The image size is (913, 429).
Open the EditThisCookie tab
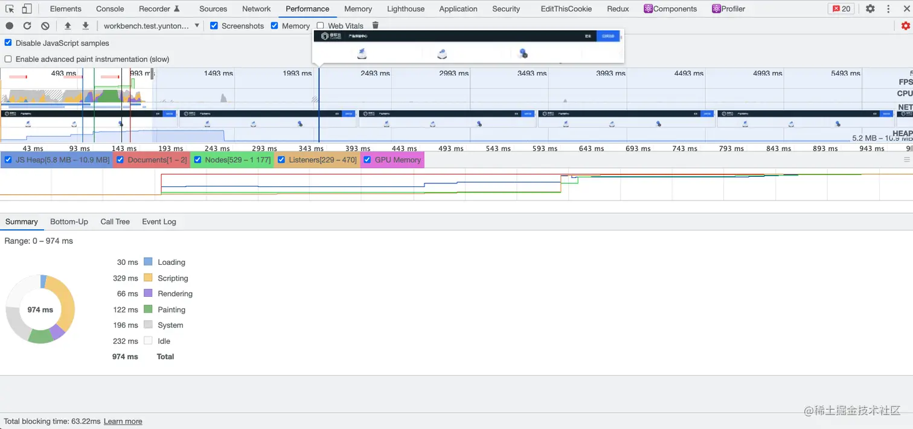(x=567, y=9)
